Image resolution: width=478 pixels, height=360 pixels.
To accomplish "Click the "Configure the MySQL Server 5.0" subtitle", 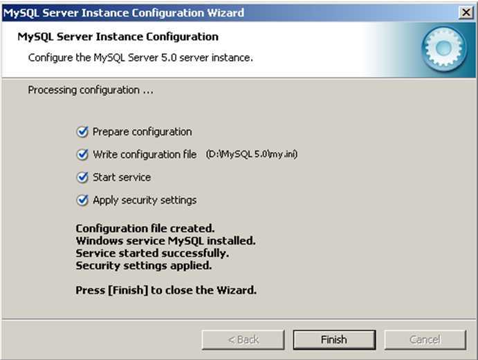I will pos(140,57).
